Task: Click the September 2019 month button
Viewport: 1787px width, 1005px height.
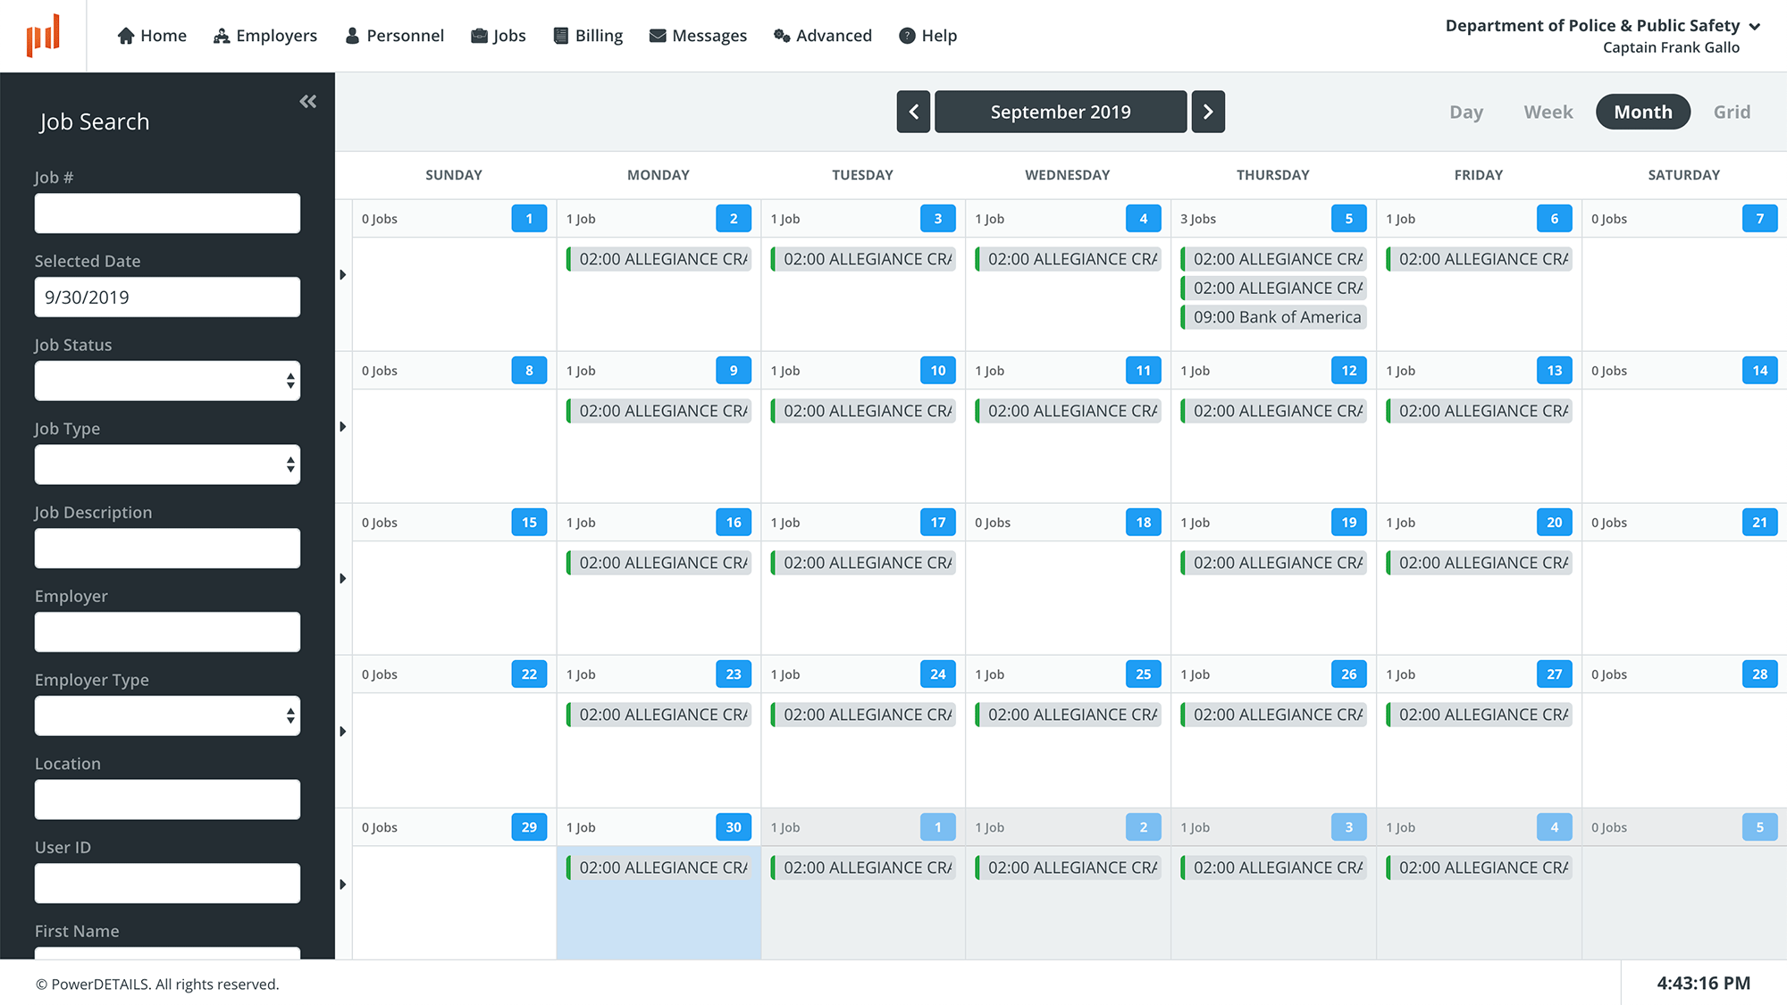Action: pyautogui.click(x=1061, y=112)
